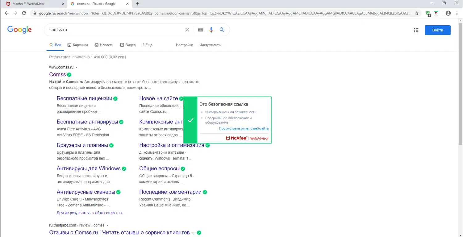
Task: Open the Настройка и оптимизация sitelink
Action: pyautogui.click(x=172, y=145)
